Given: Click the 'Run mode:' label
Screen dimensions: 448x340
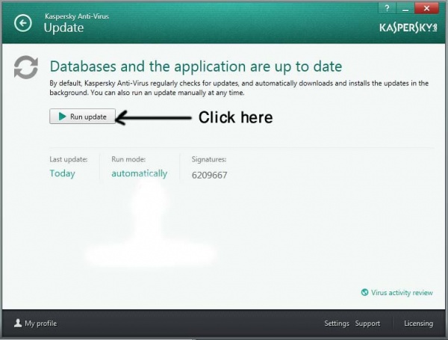Looking at the screenshot, I should point(128,159).
